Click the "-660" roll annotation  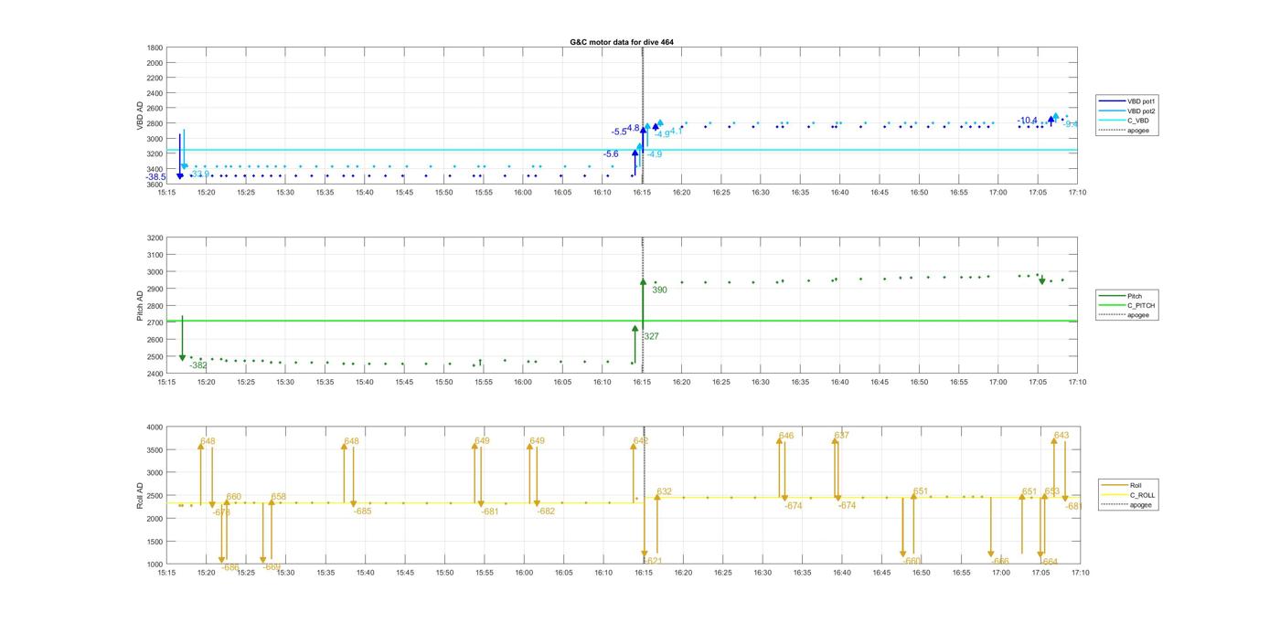pos(912,561)
